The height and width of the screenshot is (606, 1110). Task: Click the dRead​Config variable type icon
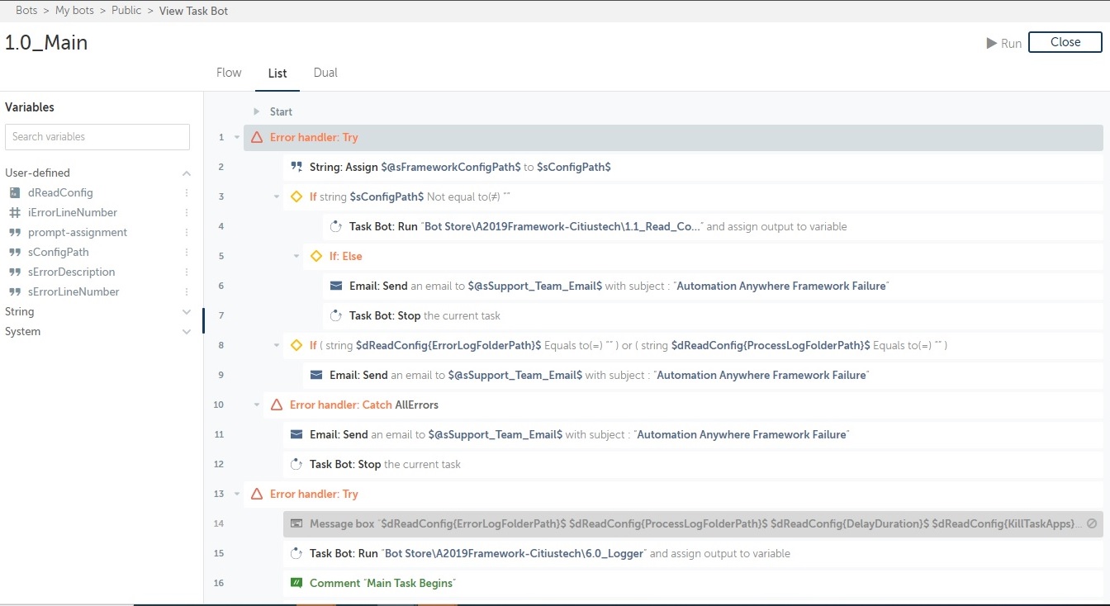coord(15,192)
